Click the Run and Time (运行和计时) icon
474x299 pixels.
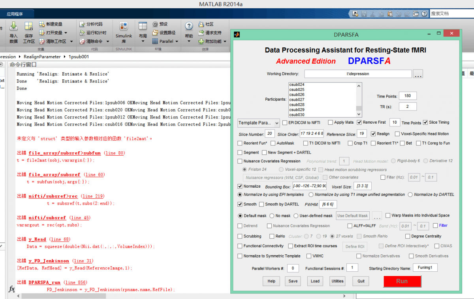(x=82, y=33)
